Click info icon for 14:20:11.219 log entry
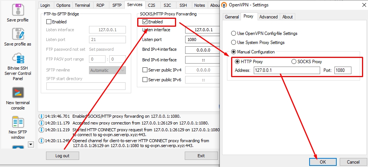The height and width of the screenshot is (167, 368). pyautogui.click(x=41, y=129)
